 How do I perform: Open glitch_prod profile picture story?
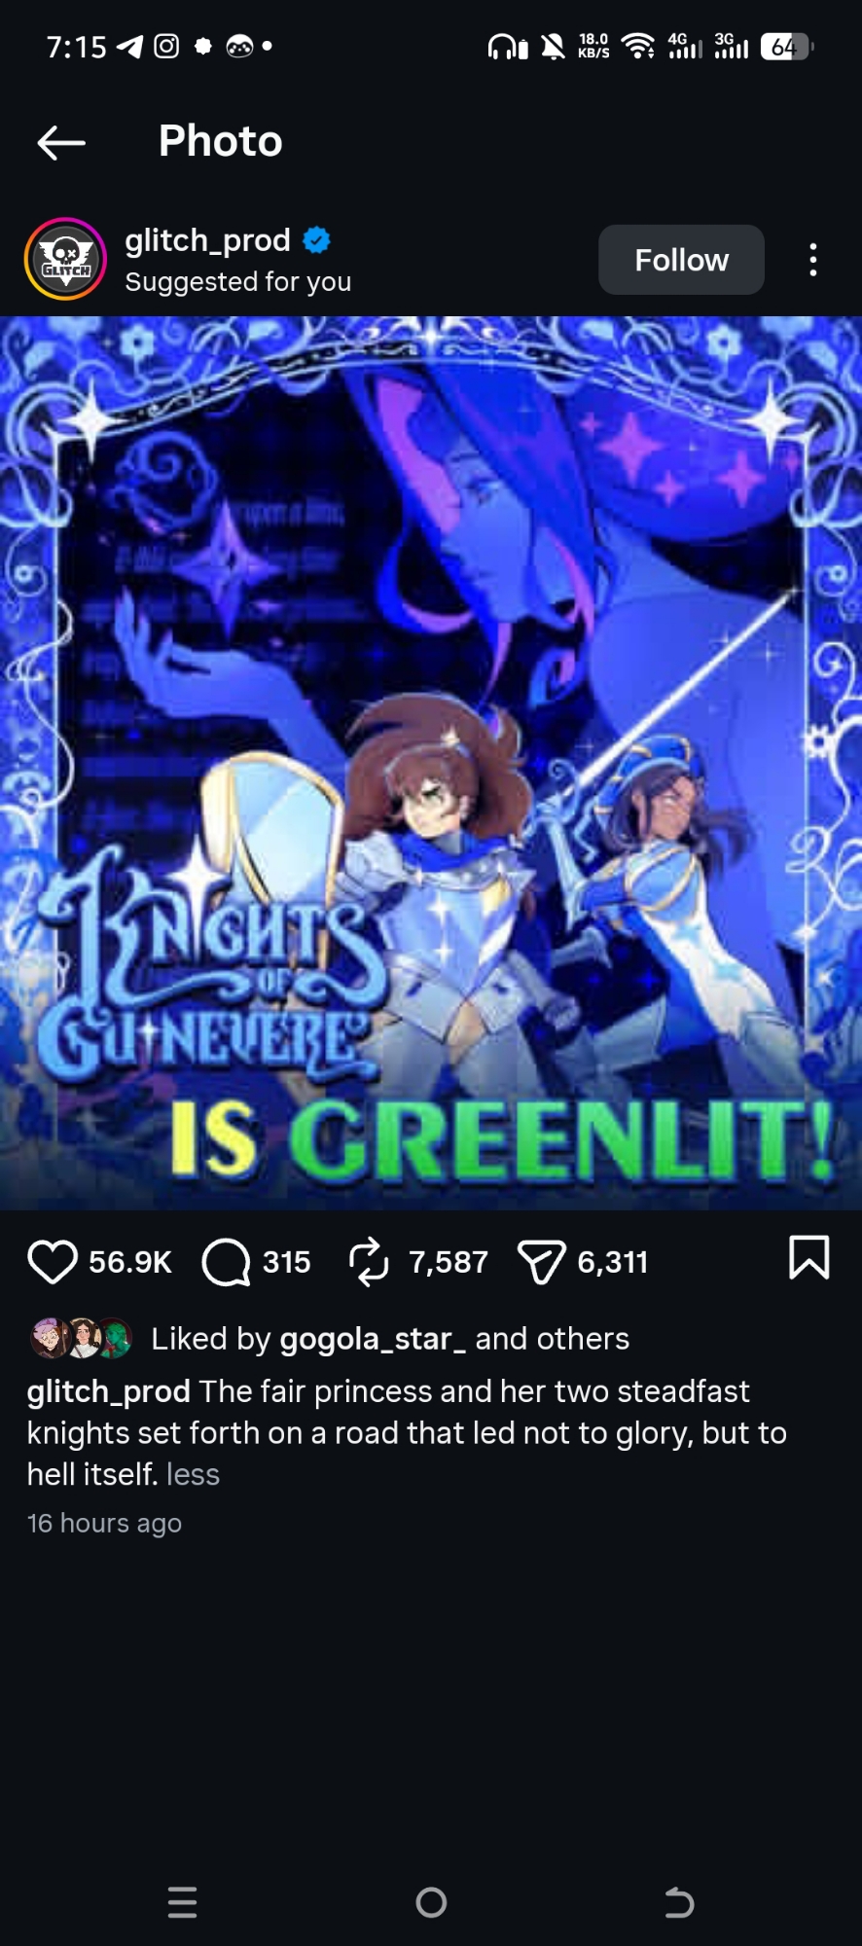pyautogui.click(x=65, y=259)
